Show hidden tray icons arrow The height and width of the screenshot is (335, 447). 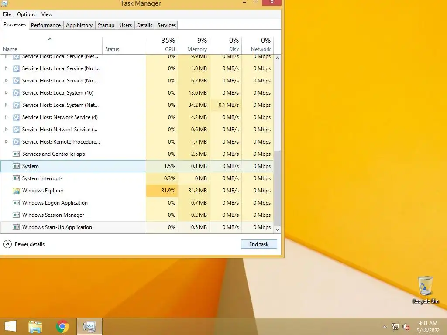(x=385, y=327)
